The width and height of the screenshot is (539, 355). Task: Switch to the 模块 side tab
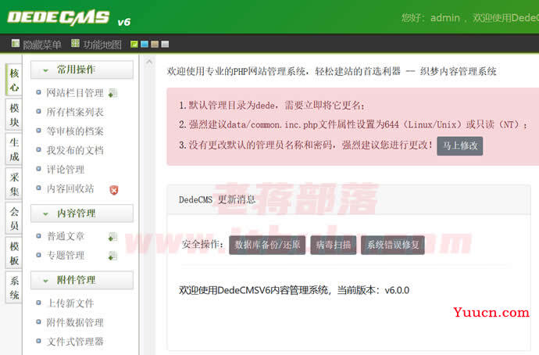click(x=14, y=115)
